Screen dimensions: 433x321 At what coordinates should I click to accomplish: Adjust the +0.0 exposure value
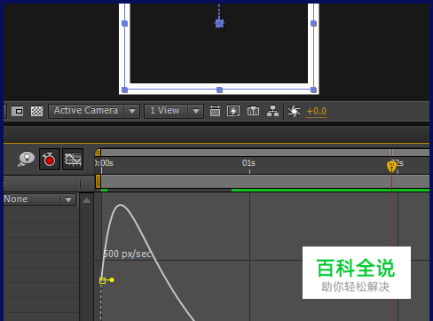317,112
